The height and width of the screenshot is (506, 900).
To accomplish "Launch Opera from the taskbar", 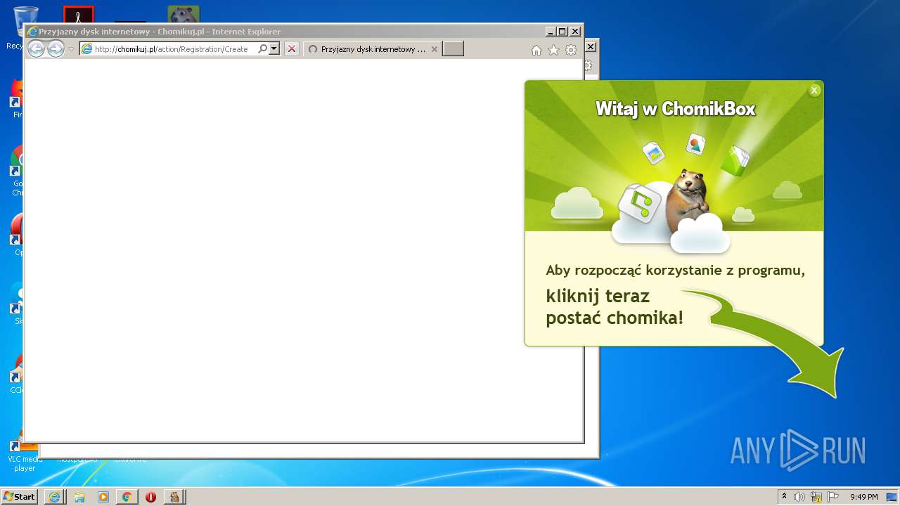I will pos(150,497).
